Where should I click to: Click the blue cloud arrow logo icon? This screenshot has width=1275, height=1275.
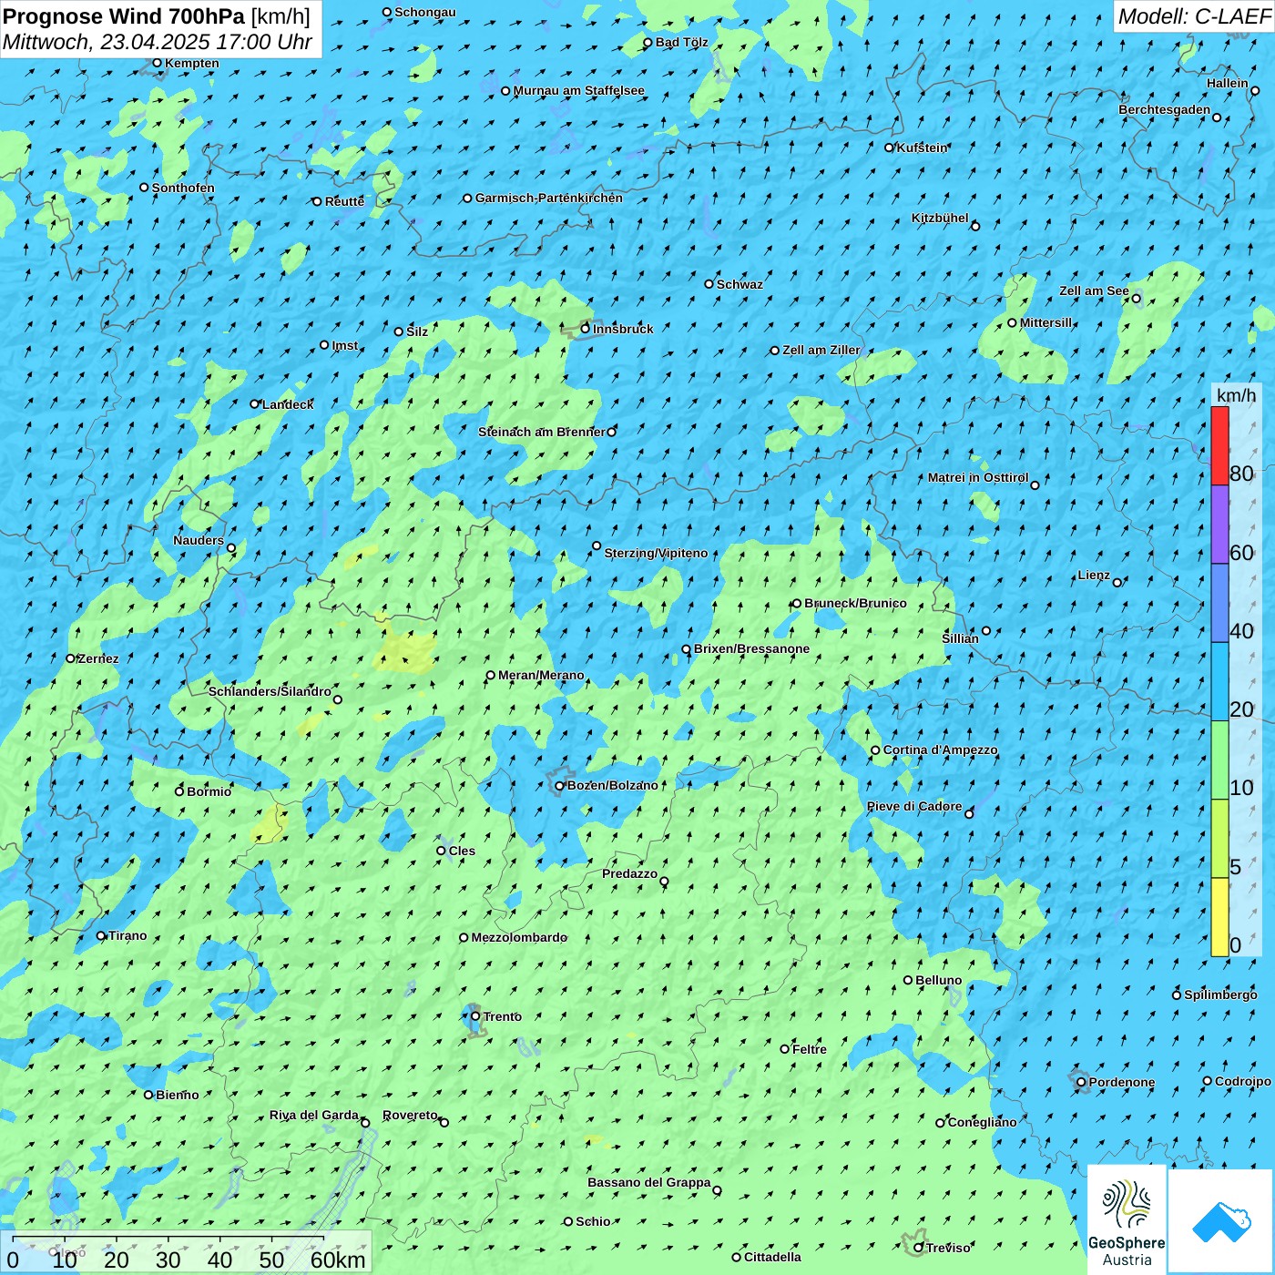tap(1220, 1222)
